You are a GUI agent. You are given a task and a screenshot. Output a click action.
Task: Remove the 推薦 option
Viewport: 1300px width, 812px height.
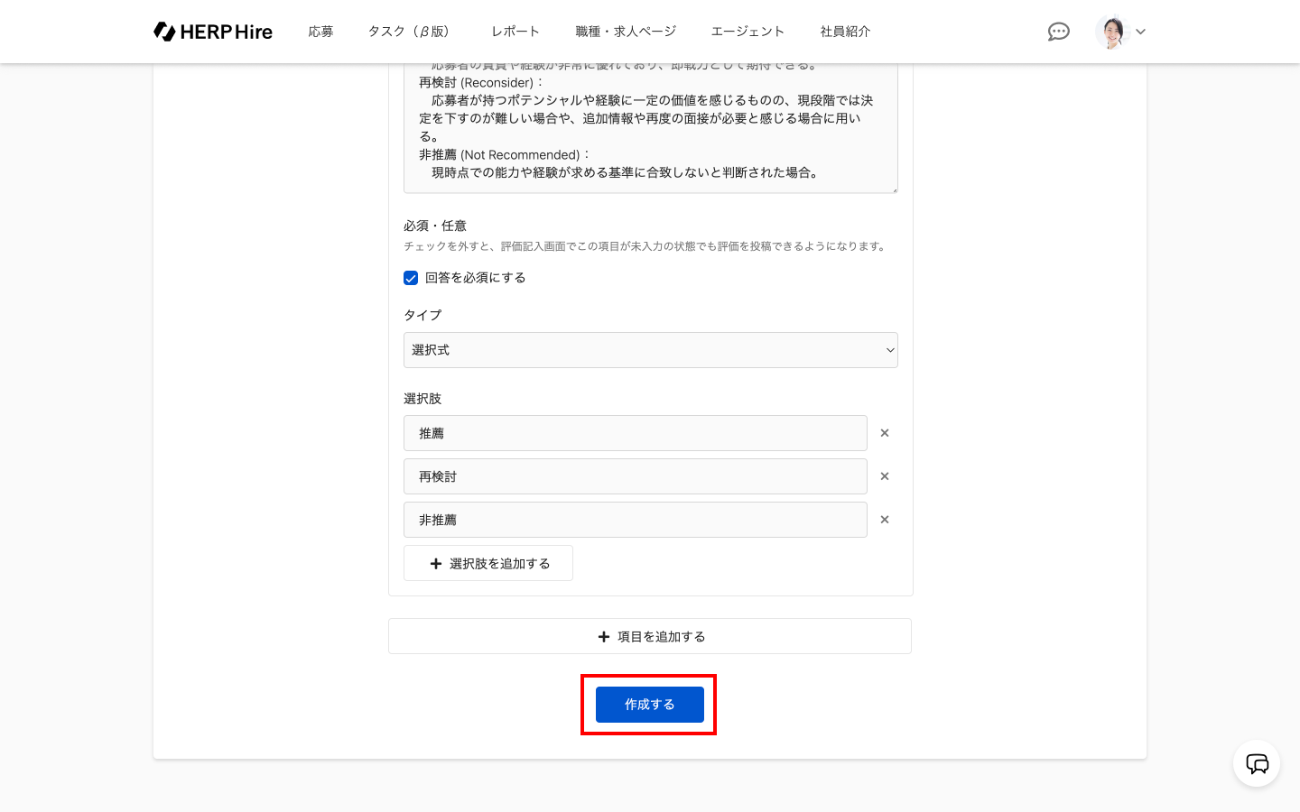[885, 433]
